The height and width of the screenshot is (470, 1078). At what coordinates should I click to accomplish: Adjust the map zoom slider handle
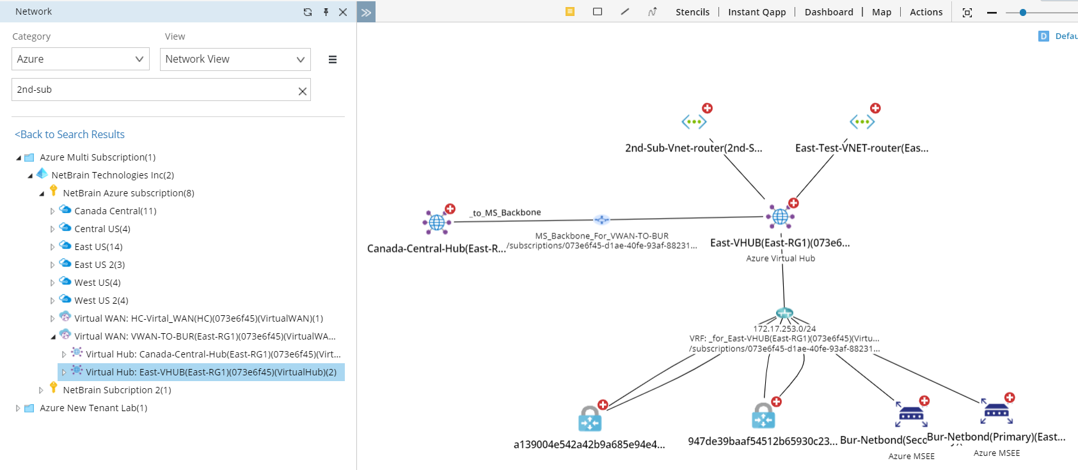click(1023, 12)
